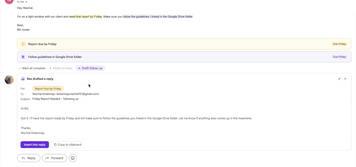Click the highlighted 'need that report by Friday' text
Image resolution: width=356 pixels, height=167 pixels.
coord(85,17)
